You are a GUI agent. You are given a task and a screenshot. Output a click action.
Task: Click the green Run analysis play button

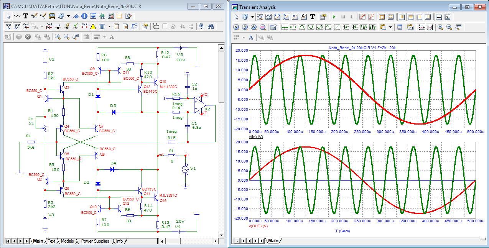tap(334, 17)
